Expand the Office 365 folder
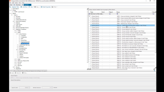This screenshot has height=92, width=164. point(13,26)
